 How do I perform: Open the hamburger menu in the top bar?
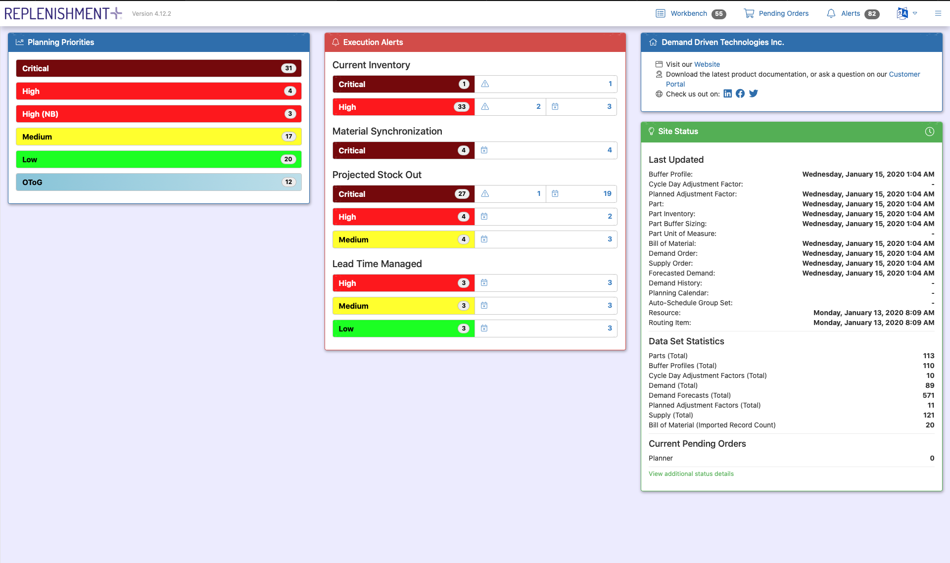(938, 13)
